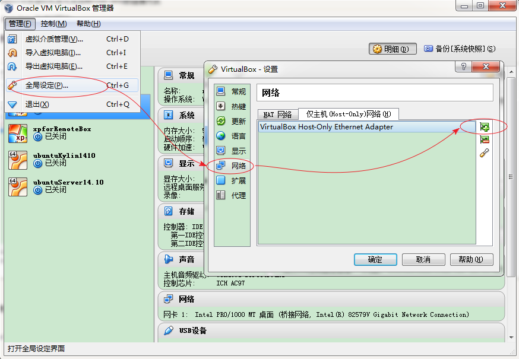Click the 确定 button in settings dialog

(375, 260)
